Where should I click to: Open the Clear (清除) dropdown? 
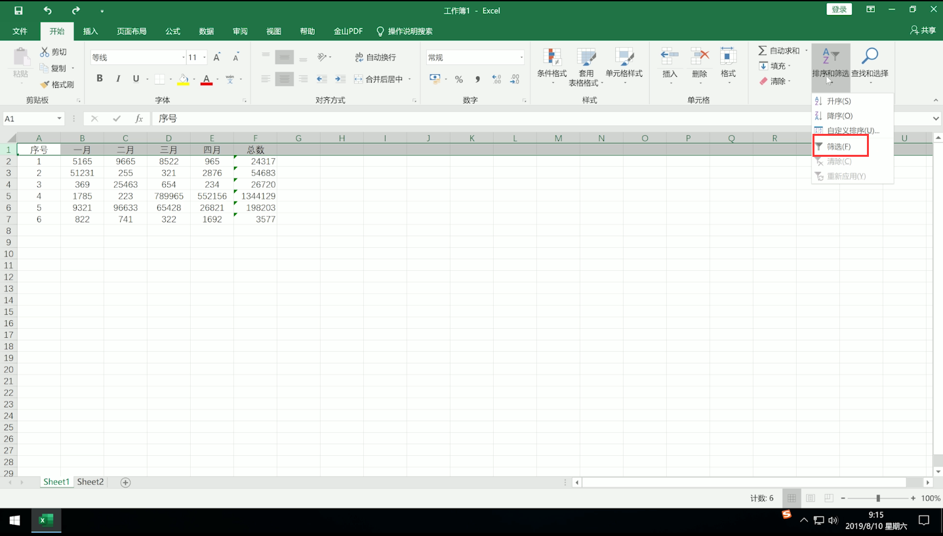(x=775, y=81)
